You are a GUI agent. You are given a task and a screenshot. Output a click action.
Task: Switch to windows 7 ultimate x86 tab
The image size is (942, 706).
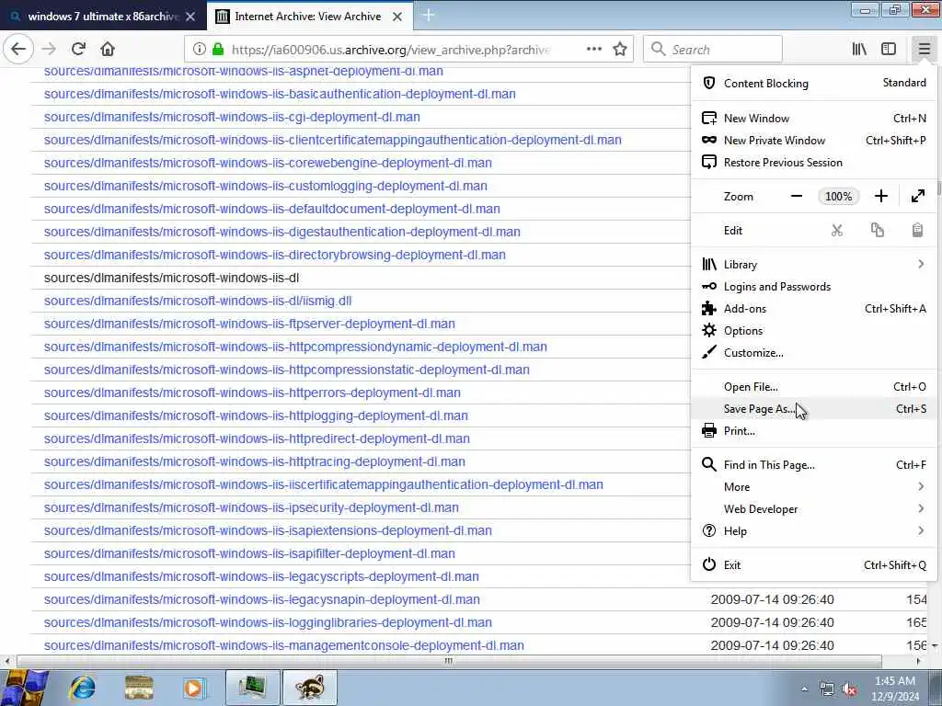[103, 17]
